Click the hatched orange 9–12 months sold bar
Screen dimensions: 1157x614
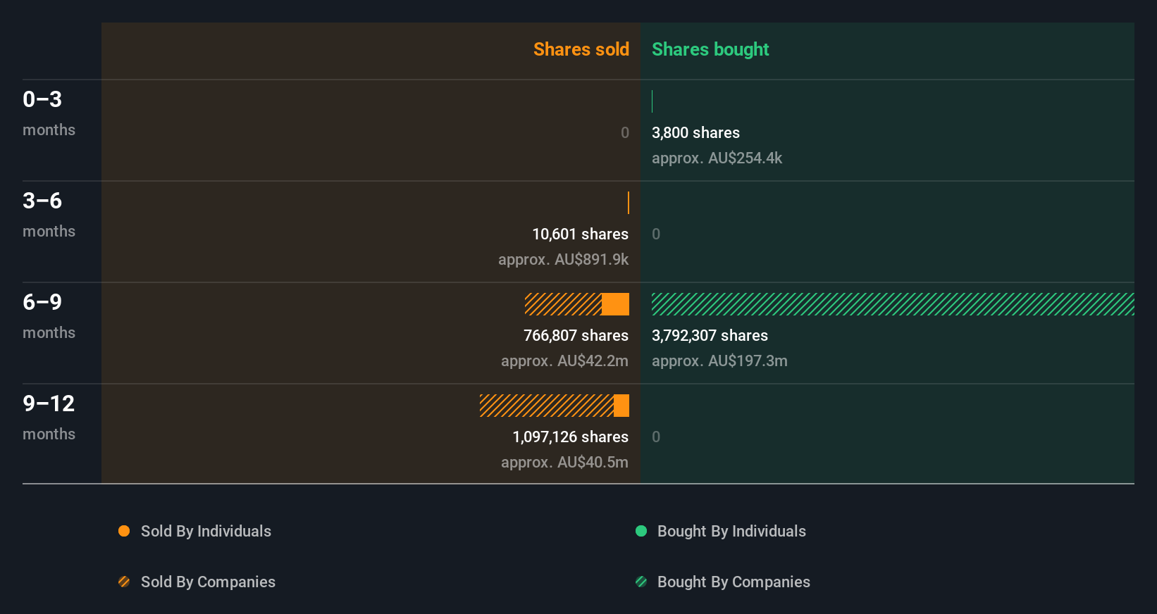pyautogui.click(x=547, y=406)
